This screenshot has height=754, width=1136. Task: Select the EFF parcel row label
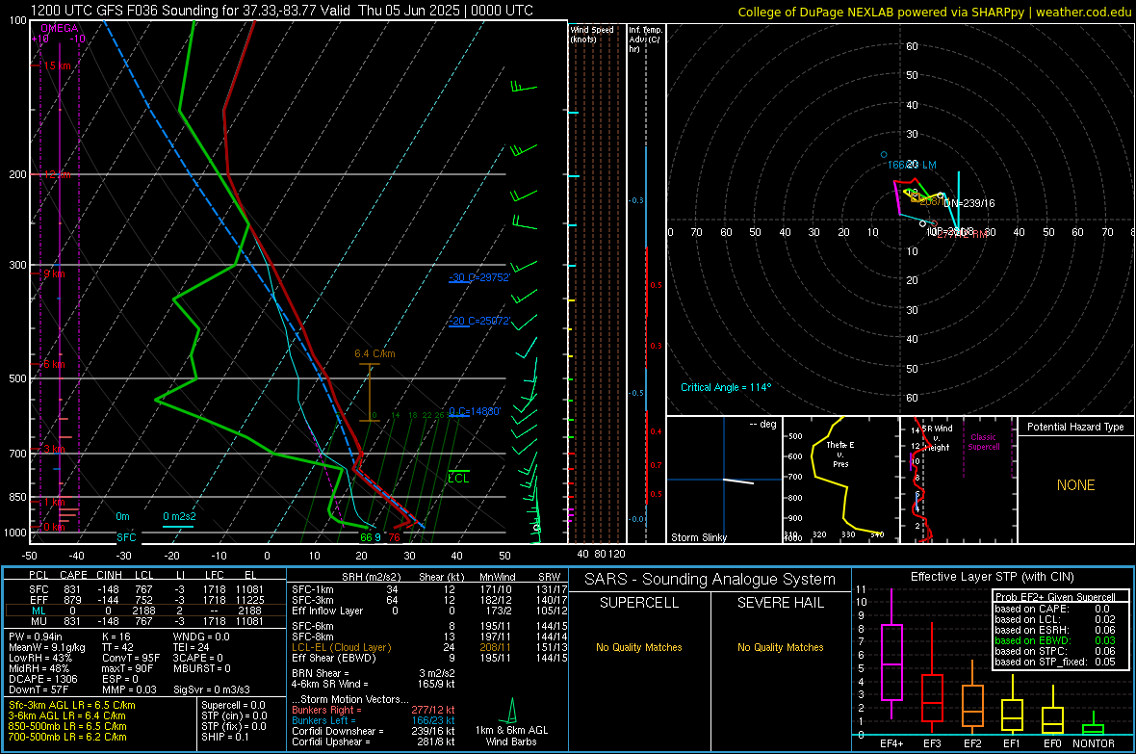[x=39, y=600]
